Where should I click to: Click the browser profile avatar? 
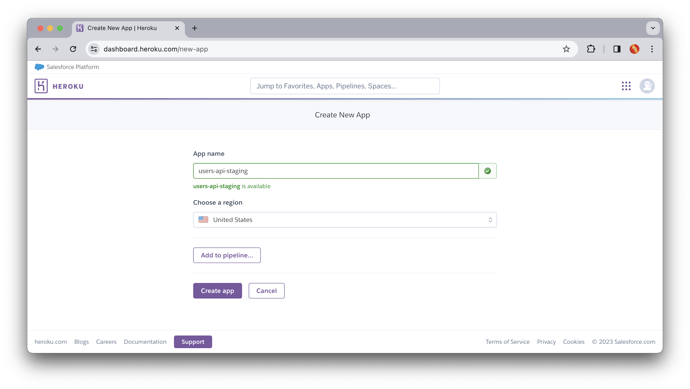pyautogui.click(x=634, y=49)
